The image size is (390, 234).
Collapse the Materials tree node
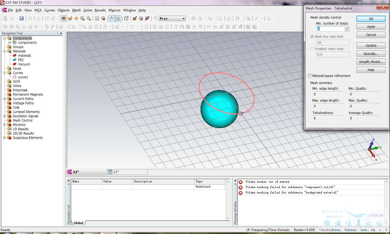pyautogui.click(x=4, y=51)
